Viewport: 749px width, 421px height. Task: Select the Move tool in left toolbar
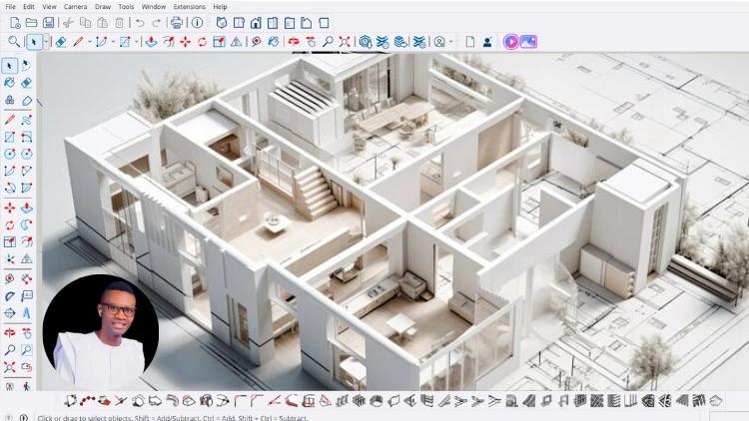click(10, 209)
